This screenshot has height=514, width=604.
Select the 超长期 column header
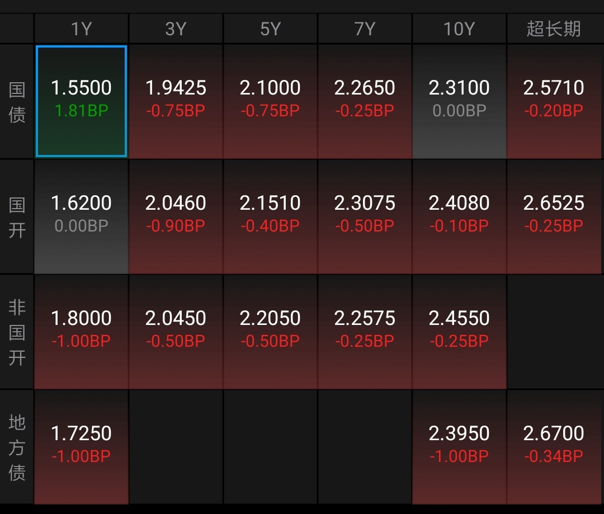(554, 29)
